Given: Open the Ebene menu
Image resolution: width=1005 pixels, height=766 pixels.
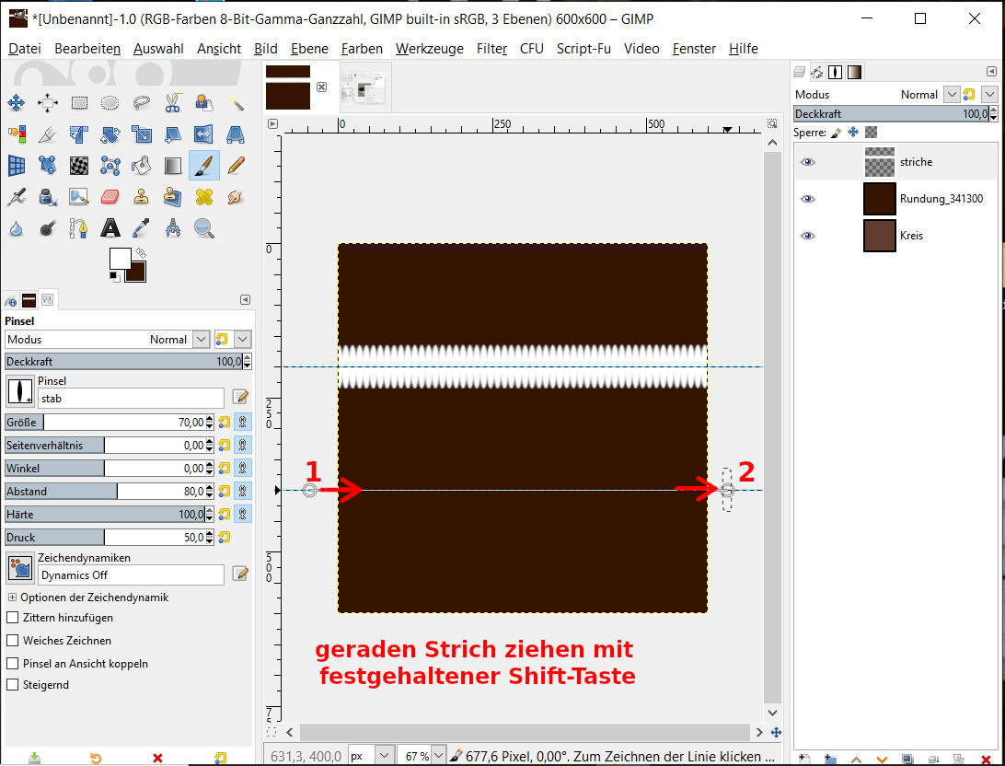Looking at the screenshot, I should 309,49.
